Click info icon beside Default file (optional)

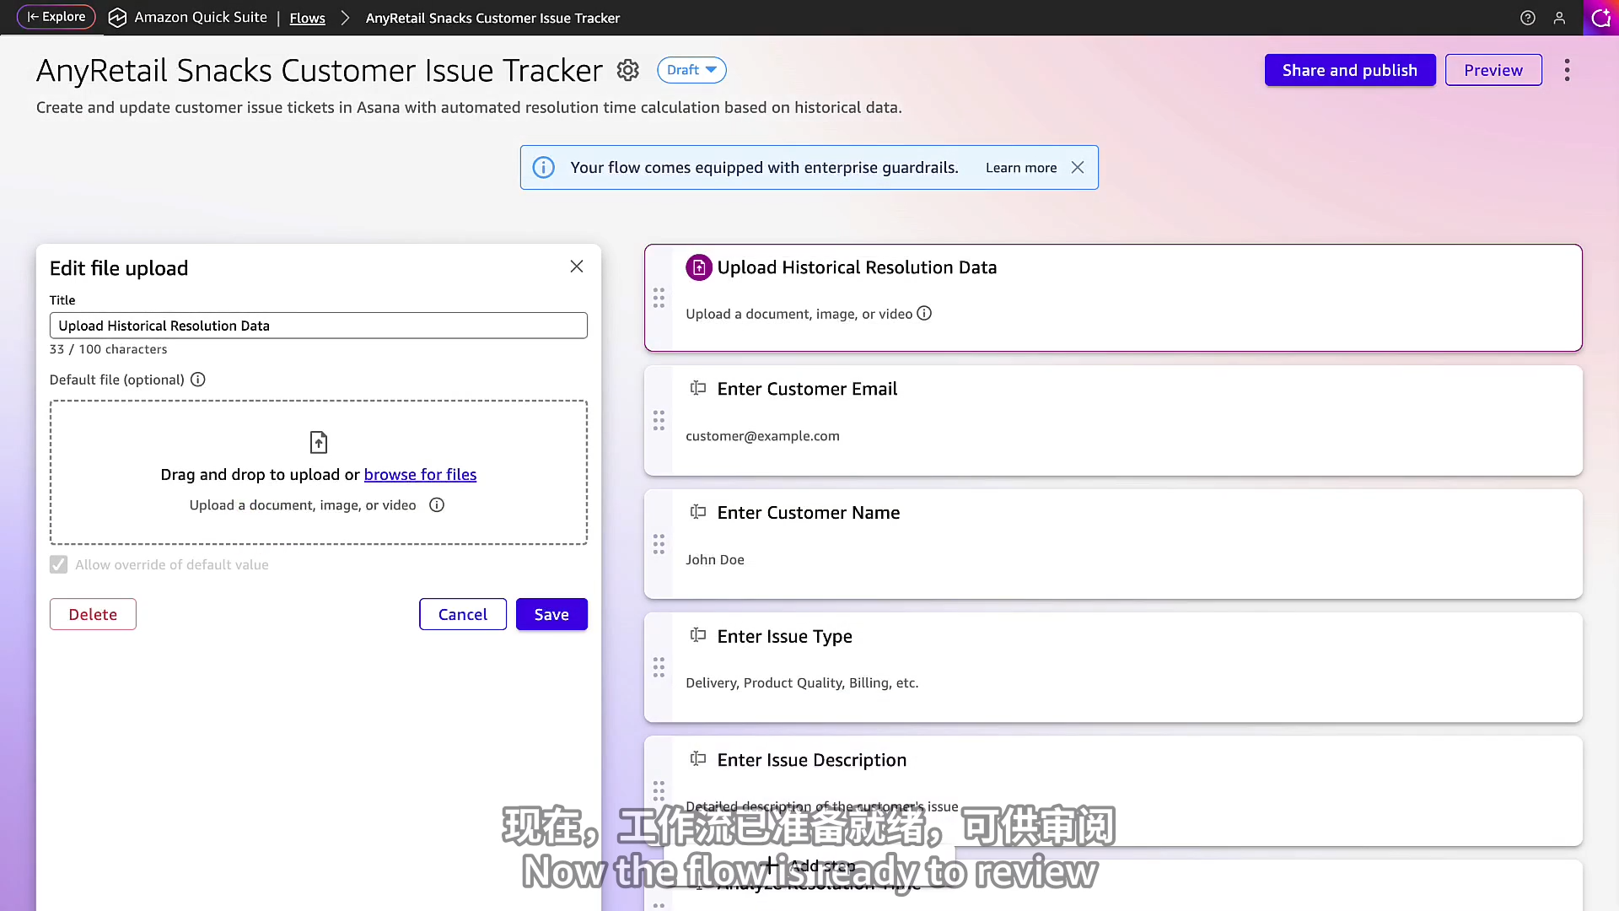point(198,380)
